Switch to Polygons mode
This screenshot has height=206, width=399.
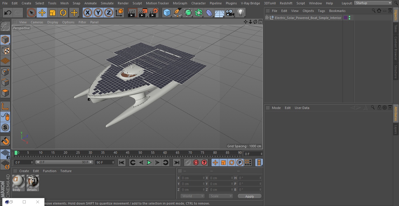click(5, 93)
